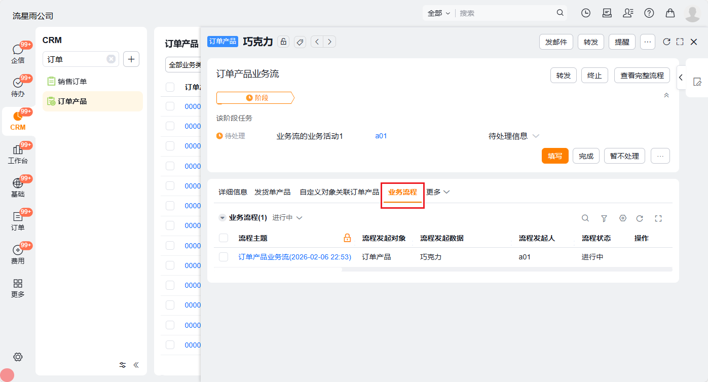Tick checkbox for 订单产品业务流 row
This screenshot has width=708, height=382.
pos(223,257)
